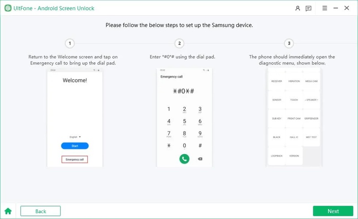Image resolution: width=358 pixels, height=219 pixels.
Task: Click the green Next button
Action: pos(333,211)
